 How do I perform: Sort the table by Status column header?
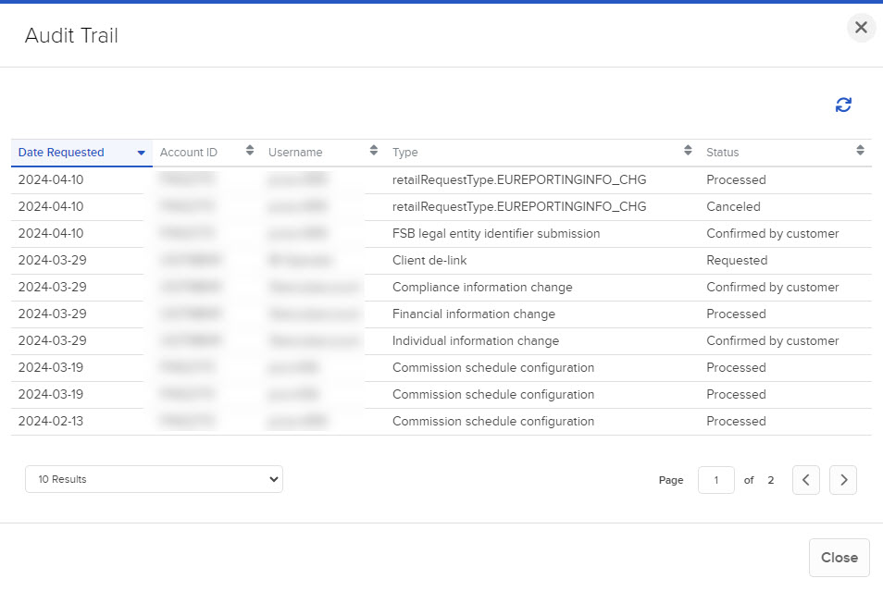click(721, 152)
